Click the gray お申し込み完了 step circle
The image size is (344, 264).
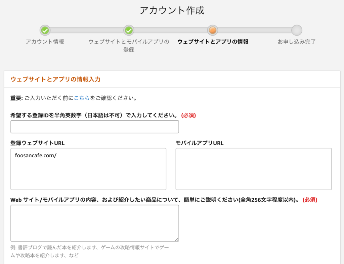click(297, 31)
